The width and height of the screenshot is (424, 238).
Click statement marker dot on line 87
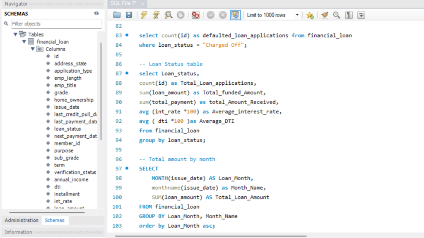(x=127, y=73)
